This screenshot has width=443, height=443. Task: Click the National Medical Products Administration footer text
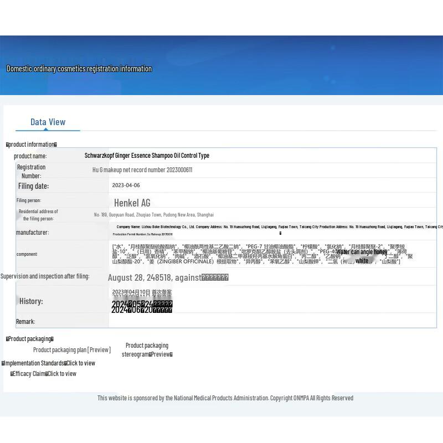[225, 398]
